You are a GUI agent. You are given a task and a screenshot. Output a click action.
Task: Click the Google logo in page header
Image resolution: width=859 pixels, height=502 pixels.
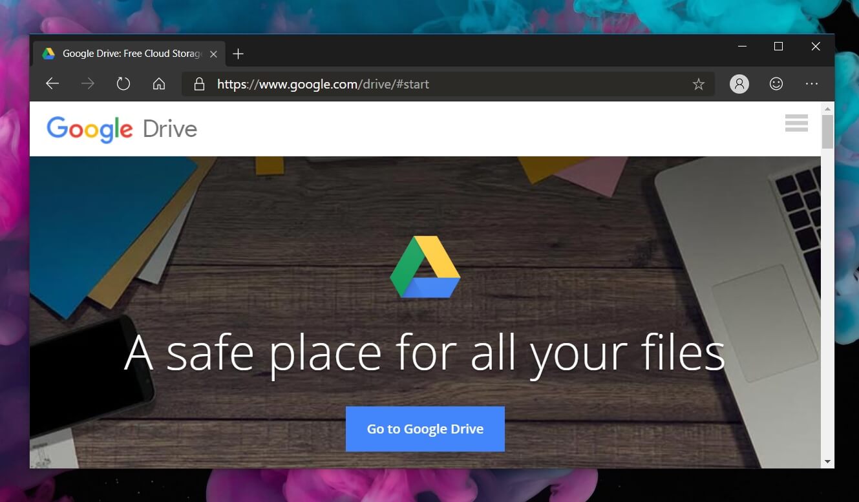(90, 129)
